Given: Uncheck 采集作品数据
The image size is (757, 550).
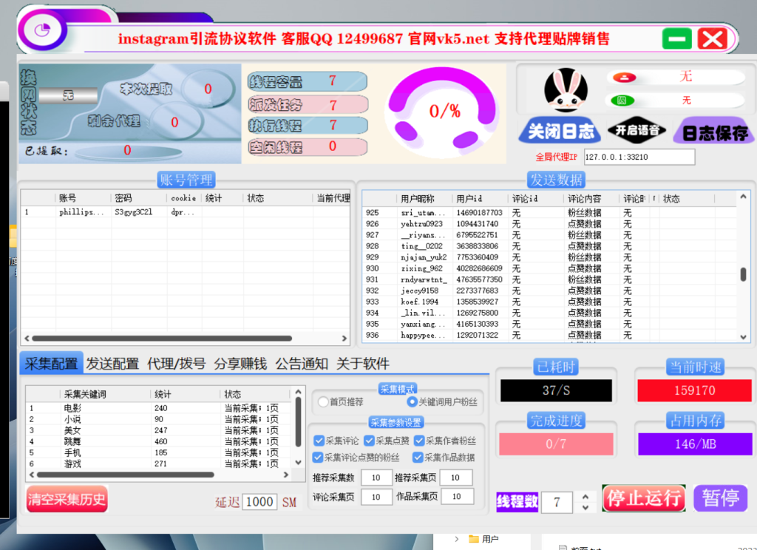Looking at the screenshot, I should tap(418, 458).
